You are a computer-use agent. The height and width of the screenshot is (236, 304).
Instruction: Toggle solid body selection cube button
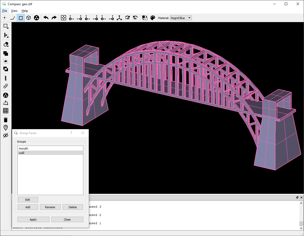coord(29,18)
